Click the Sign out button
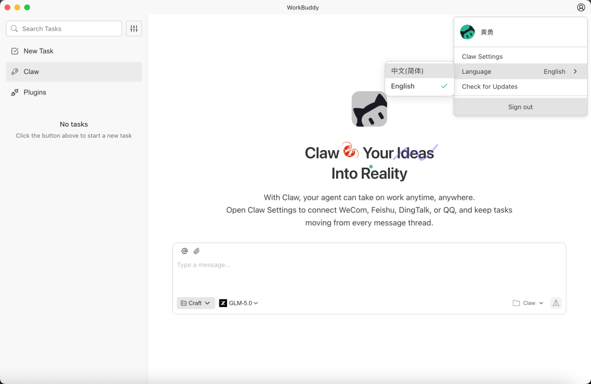Screen dimensions: 591x384 [520, 107]
